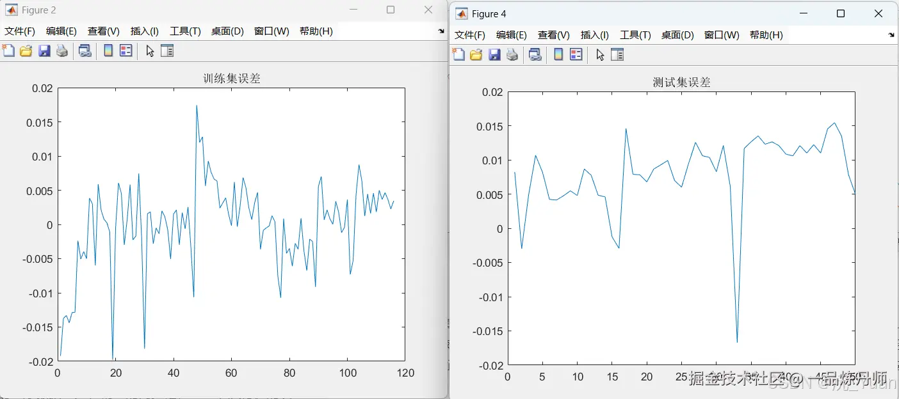The height and width of the screenshot is (399, 899).
Task: Click y-axis label 0.015 in Figure 2
Action: (40, 122)
